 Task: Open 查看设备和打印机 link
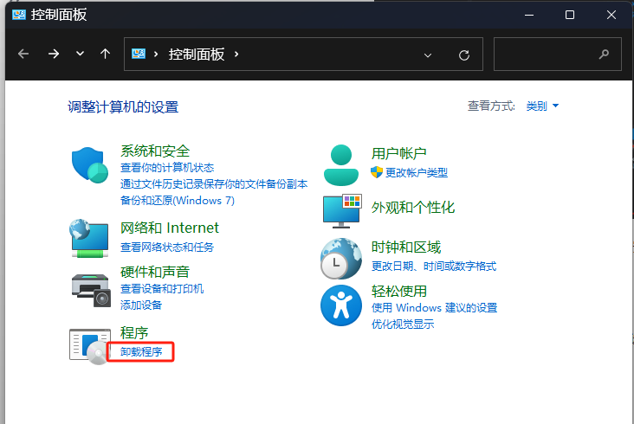(x=162, y=289)
